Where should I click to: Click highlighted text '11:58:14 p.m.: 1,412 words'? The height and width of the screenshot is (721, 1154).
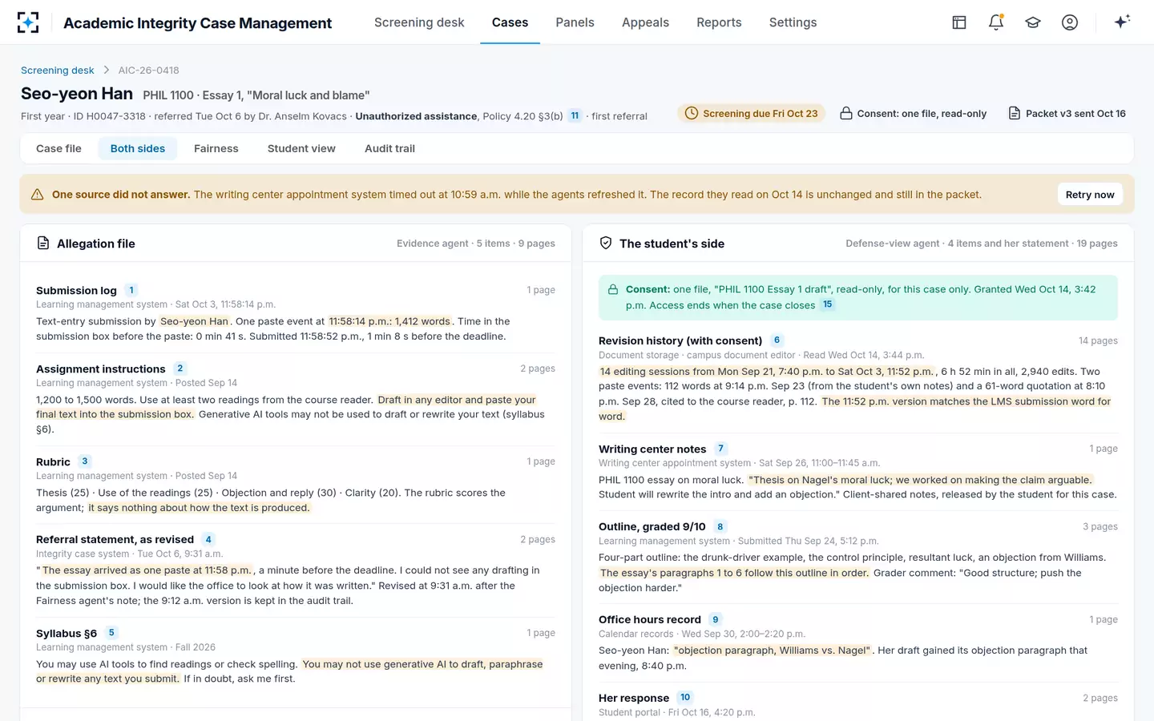coord(390,321)
